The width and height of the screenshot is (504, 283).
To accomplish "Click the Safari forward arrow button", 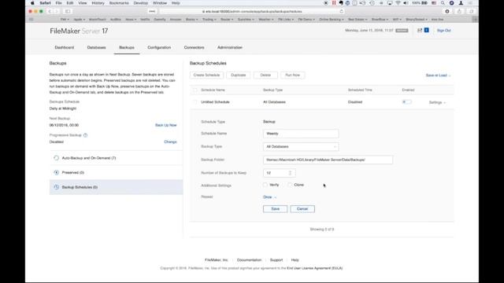I will [x=57, y=11].
